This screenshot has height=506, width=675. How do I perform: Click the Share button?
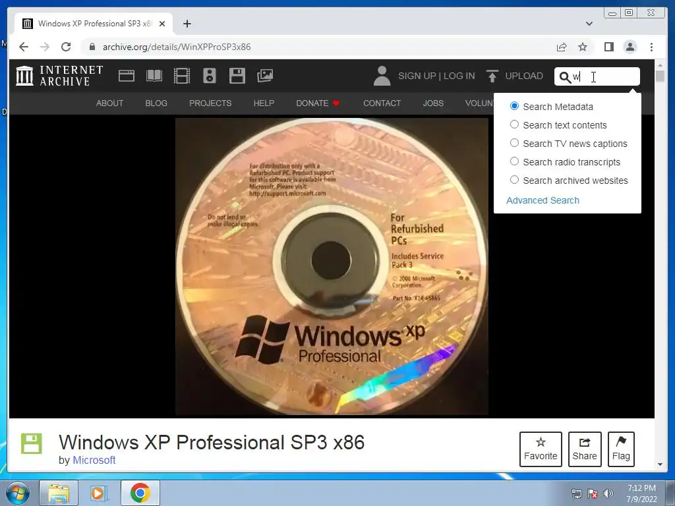click(x=585, y=449)
